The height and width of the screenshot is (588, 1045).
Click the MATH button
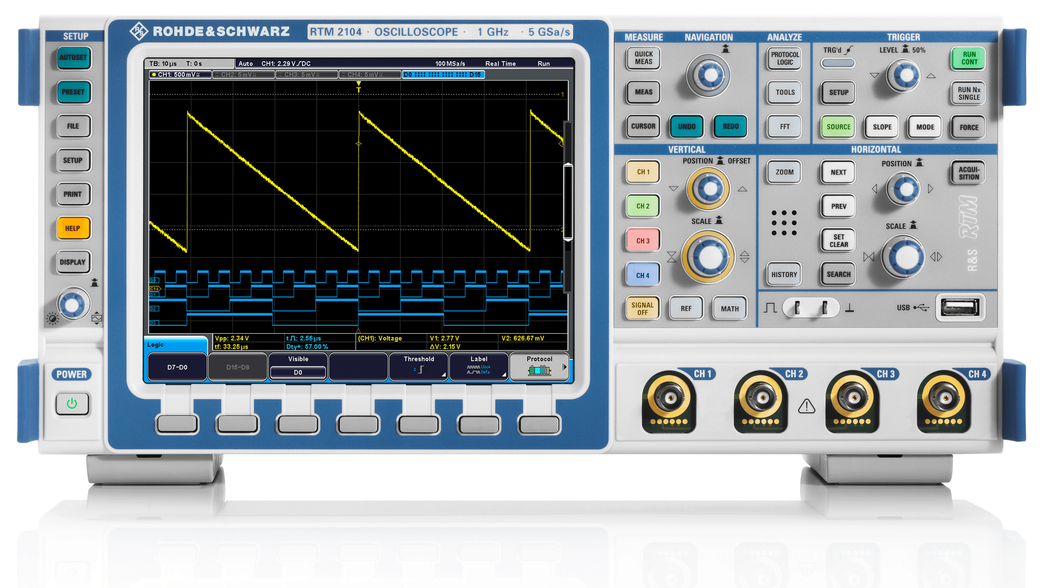pyautogui.click(x=730, y=309)
